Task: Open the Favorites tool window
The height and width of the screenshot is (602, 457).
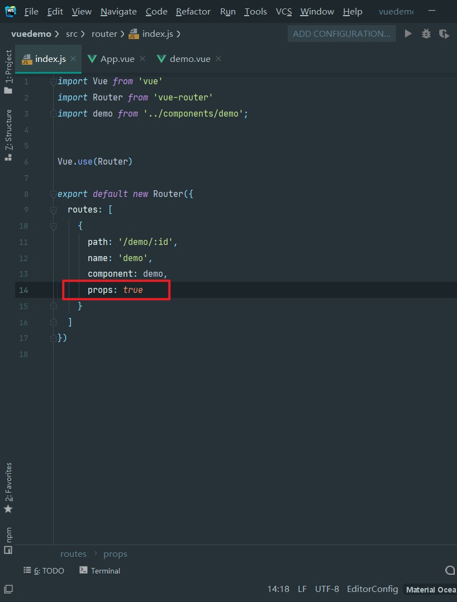Action: pos(8,488)
